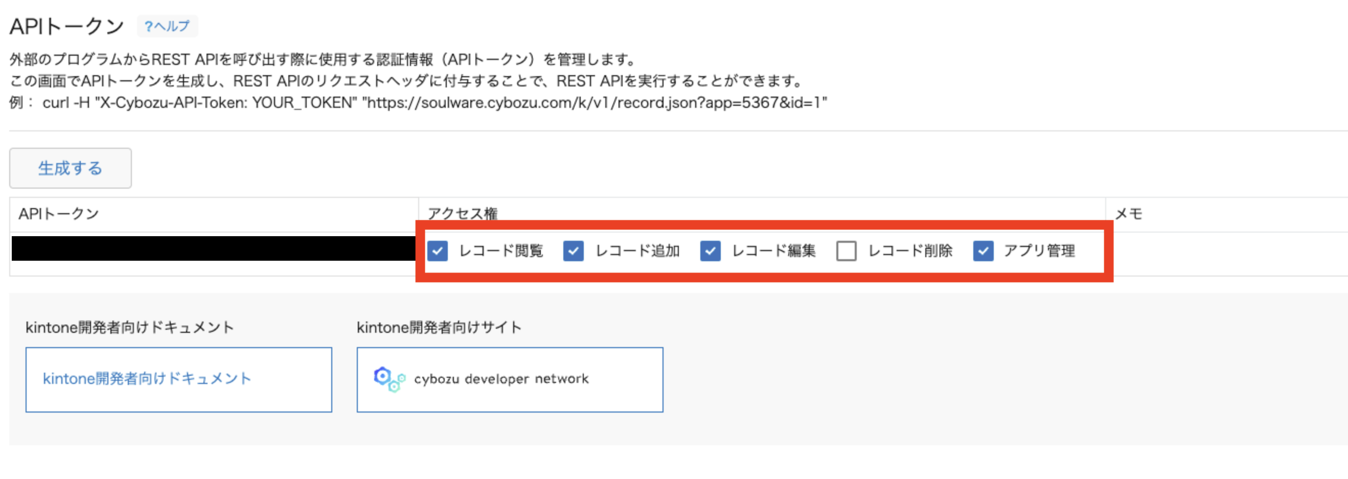Screen dimensions: 1348x479
Task: Click the レコード閲覧 label text
Action: point(501,252)
